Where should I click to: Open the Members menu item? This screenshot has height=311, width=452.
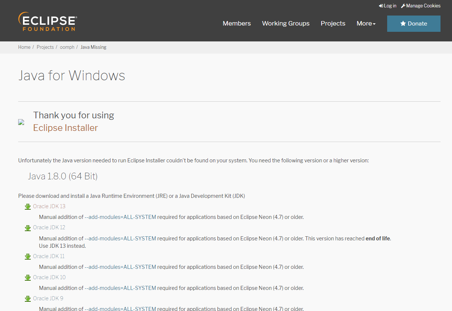click(x=237, y=23)
